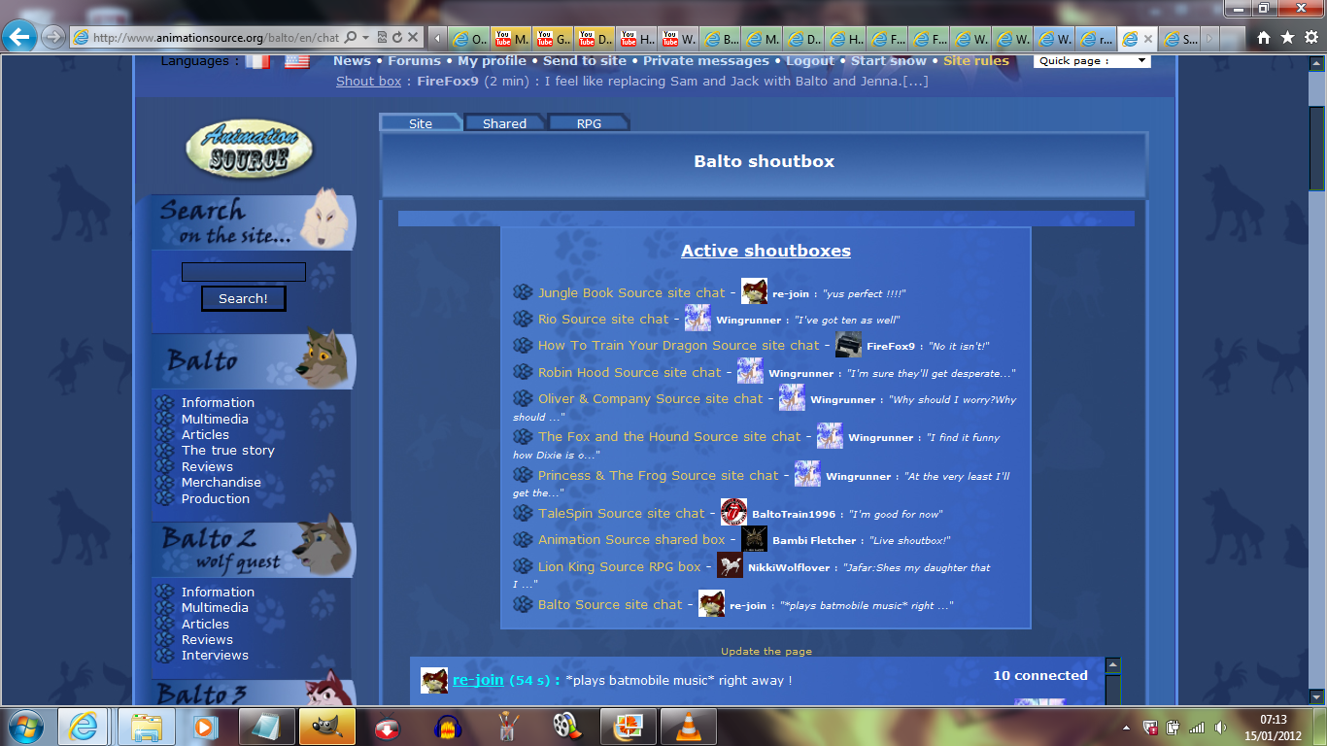Click the paw icon beside Lion King Source
1327x746 pixels.
click(523, 566)
